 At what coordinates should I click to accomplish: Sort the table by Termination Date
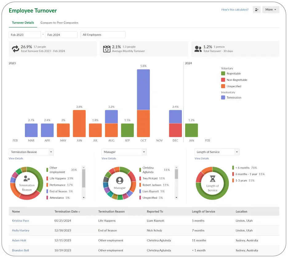tap(67, 211)
